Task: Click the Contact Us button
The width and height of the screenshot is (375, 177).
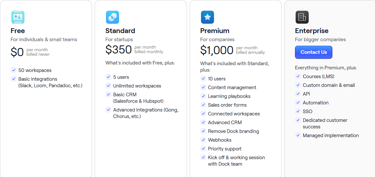Action: click(314, 52)
